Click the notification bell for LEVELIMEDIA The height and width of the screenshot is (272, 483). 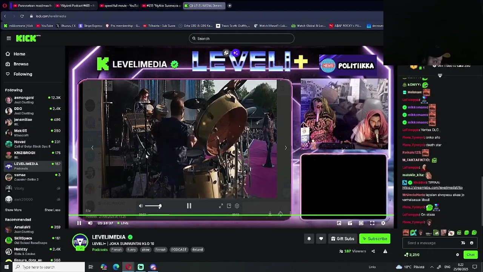pyautogui.click(x=309, y=239)
